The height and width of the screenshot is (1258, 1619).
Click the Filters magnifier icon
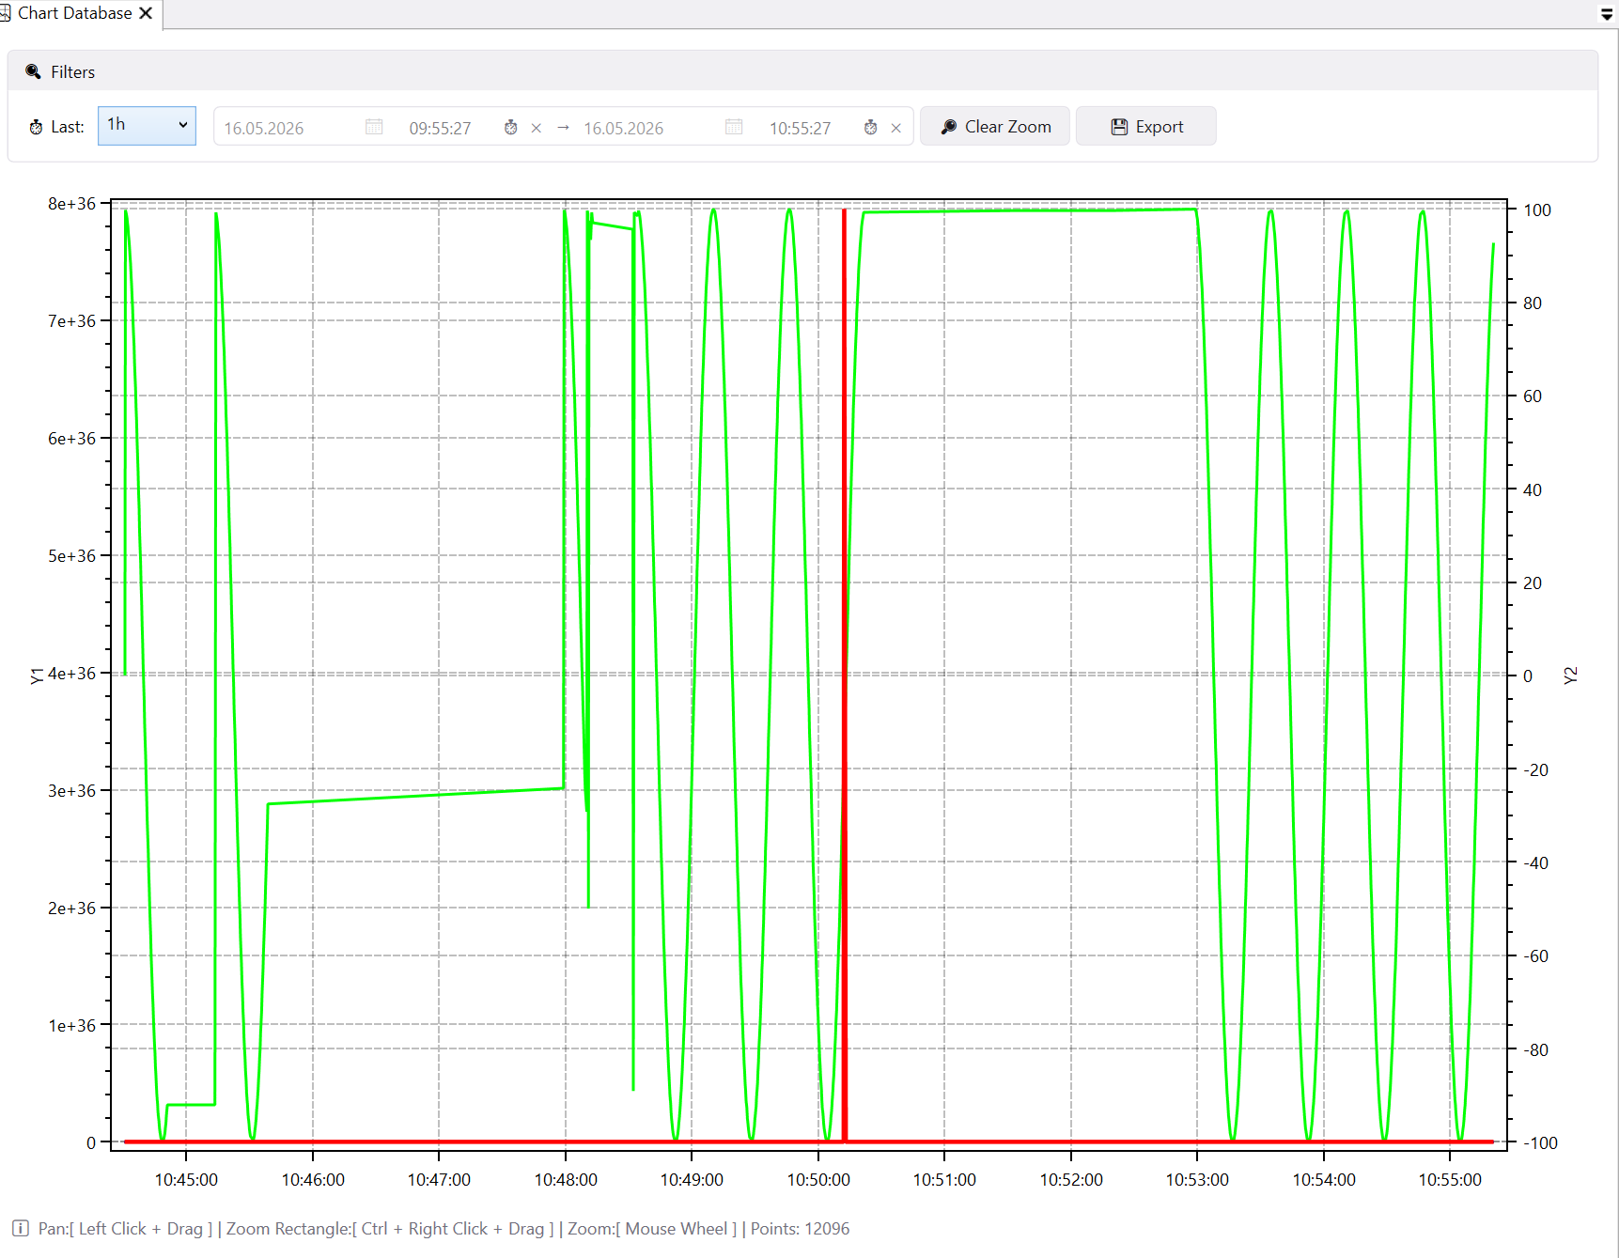tap(33, 71)
